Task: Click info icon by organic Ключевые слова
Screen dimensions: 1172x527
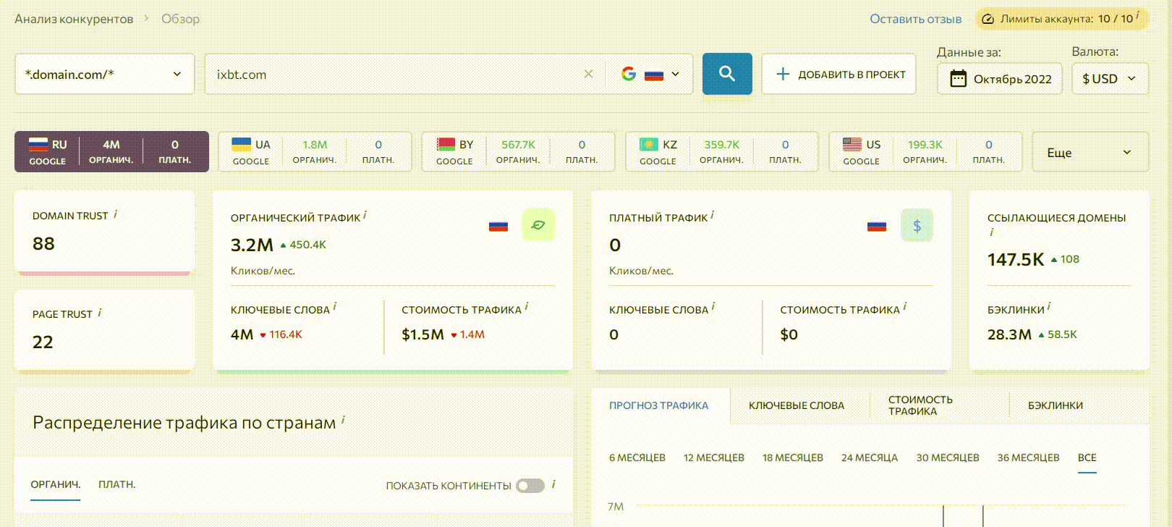Action: click(x=335, y=307)
